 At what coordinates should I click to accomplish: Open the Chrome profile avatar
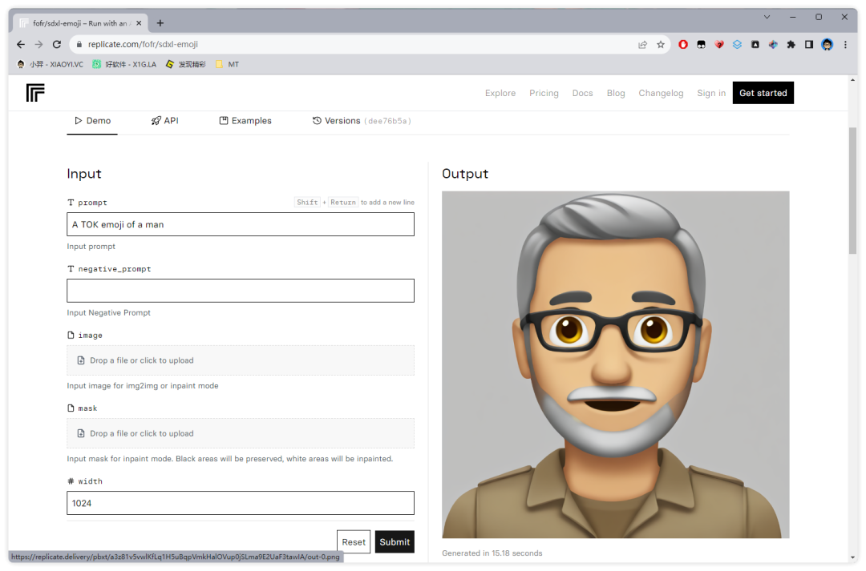[x=827, y=45]
